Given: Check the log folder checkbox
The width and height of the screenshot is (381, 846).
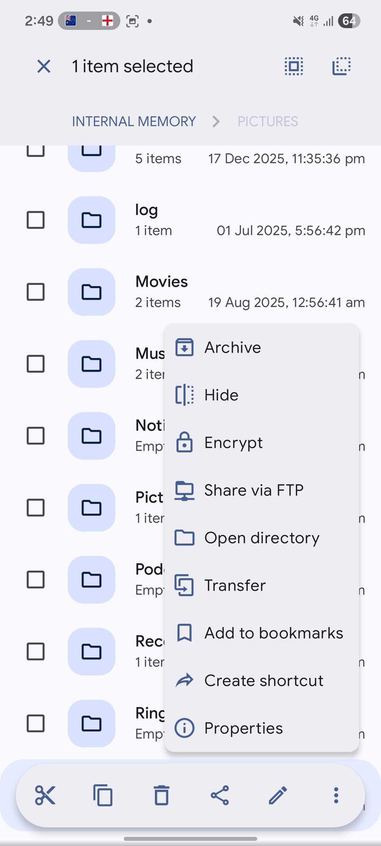Looking at the screenshot, I should [36, 220].
